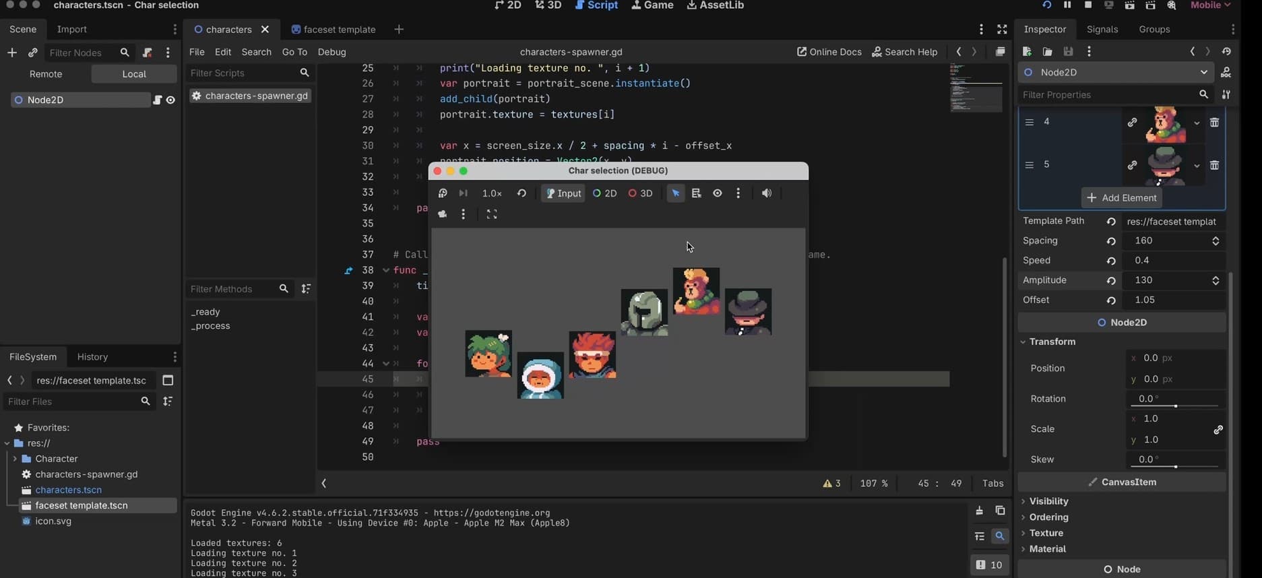
Task: Add a new scene tab
Action: (399, 30)
